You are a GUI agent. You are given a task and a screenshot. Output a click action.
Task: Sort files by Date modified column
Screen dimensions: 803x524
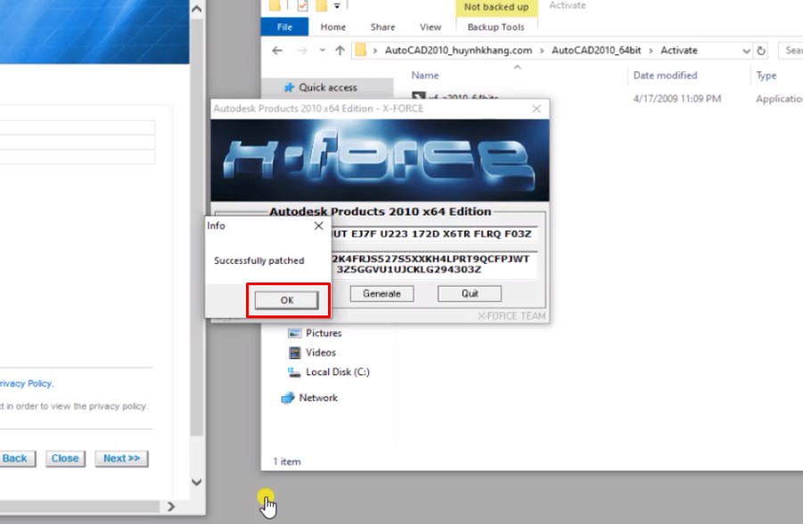(x=665, y=76)
